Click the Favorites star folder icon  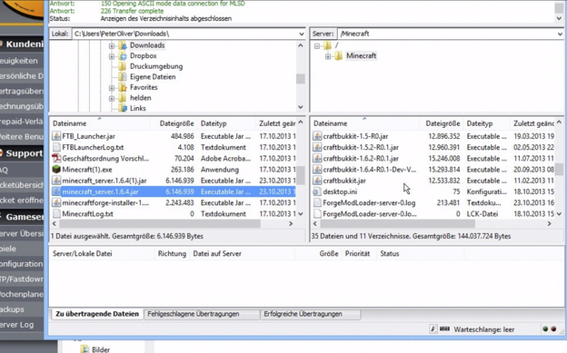click(123, 87)
